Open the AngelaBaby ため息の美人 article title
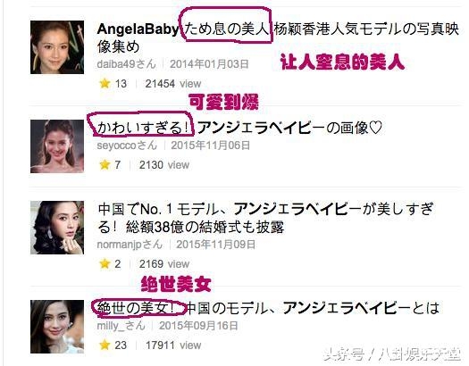Viewport: 469px width, 366px height. point(278,37)
